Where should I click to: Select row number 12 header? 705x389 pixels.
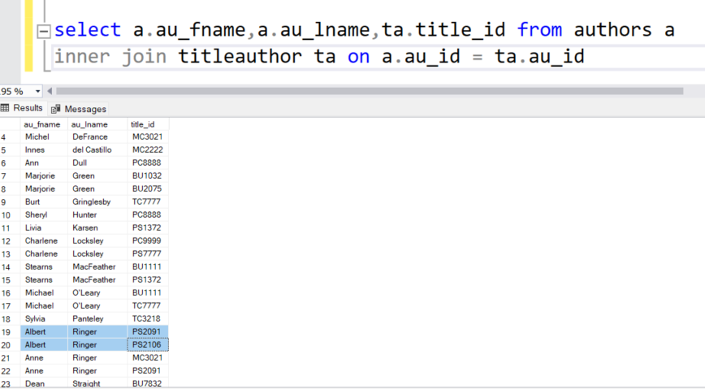10,241
